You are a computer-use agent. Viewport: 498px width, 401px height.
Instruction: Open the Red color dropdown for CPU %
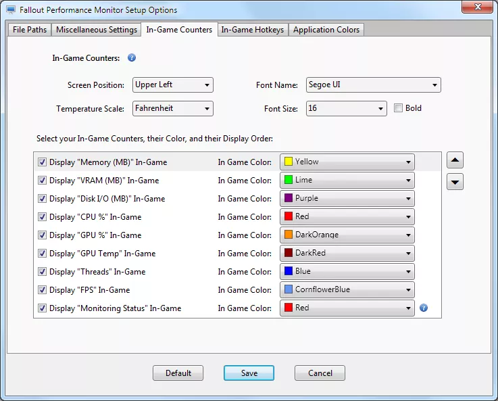tap(347, 217)
